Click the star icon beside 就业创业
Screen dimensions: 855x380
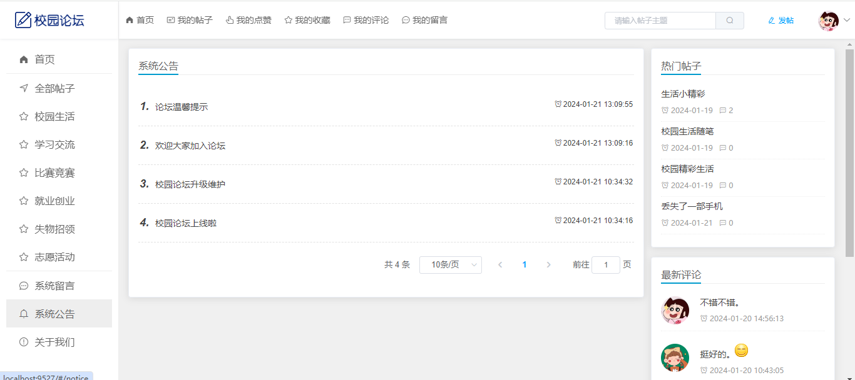pyautogui.click(x=24, y=201)
